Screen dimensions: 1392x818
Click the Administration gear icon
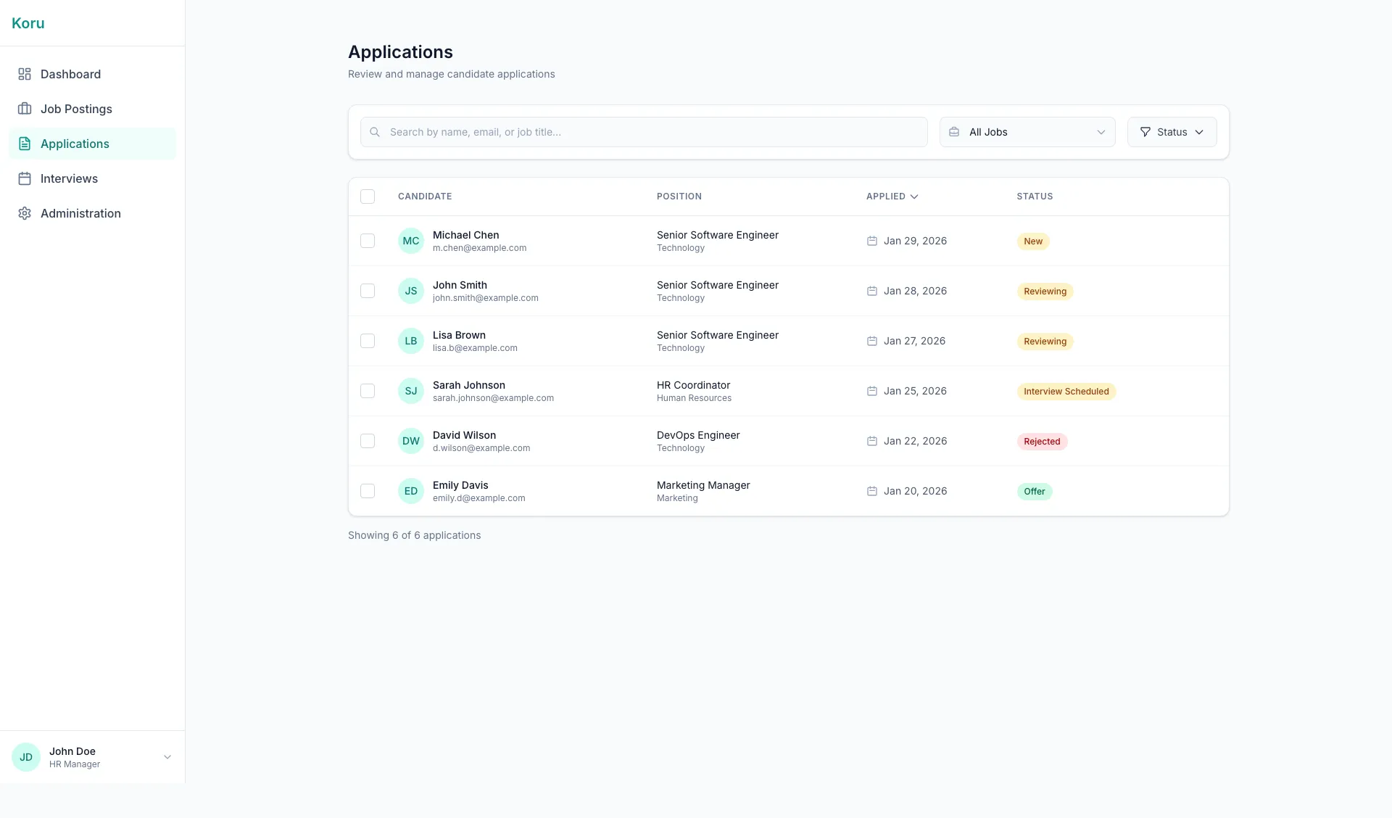pyautogui.click(x=25, y=213)
